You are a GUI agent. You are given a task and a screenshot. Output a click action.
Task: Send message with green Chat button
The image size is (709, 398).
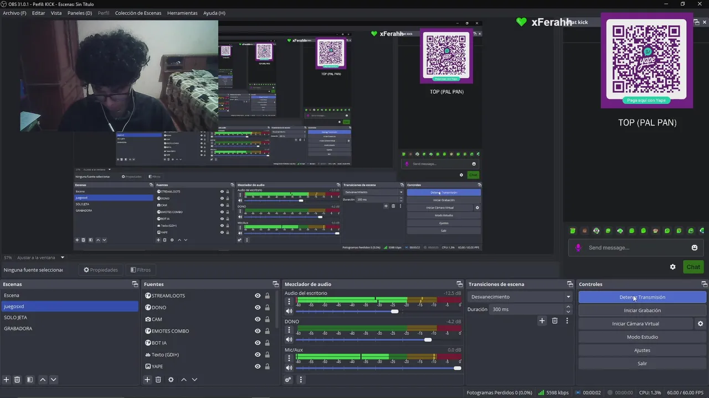(x=693, y=267)
